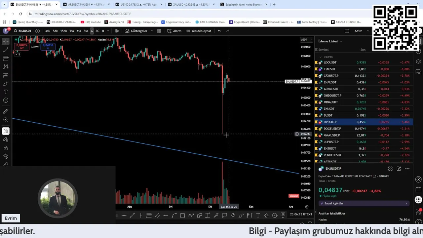Screen dimensions: 423x238
Task: Open the compare or add symbol plus icon
Action: pos(37,31)
